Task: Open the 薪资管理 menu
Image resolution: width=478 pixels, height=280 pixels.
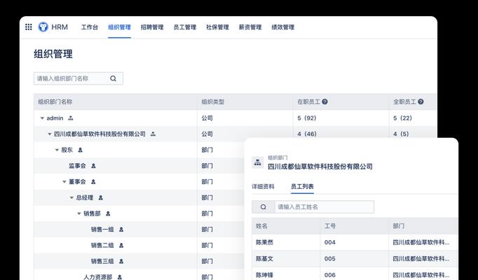Action: pos(250,27)
